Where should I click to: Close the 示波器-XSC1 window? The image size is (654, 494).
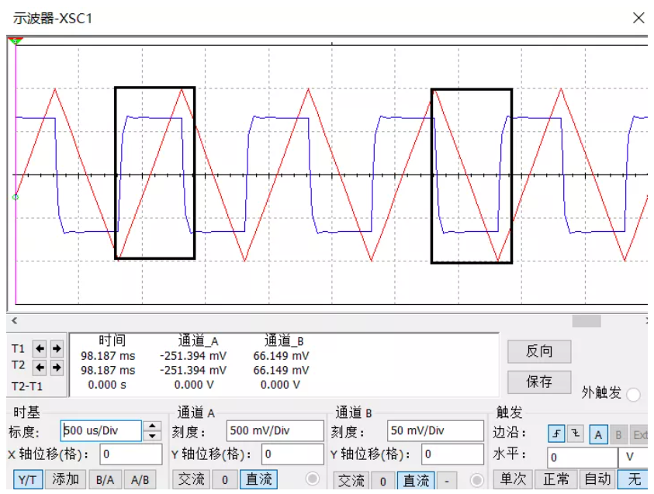pyautogui.click(x=638, y=18)
